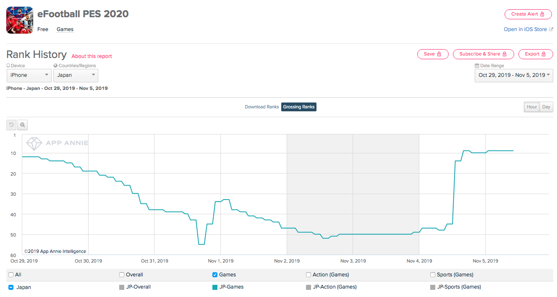
Task: Click the Oct 31, 2019 axis label
Action: click(154, 261)
